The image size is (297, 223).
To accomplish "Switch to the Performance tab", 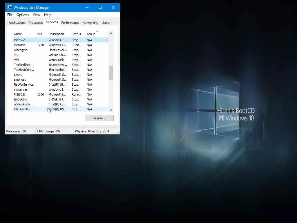I will (70, 23).
